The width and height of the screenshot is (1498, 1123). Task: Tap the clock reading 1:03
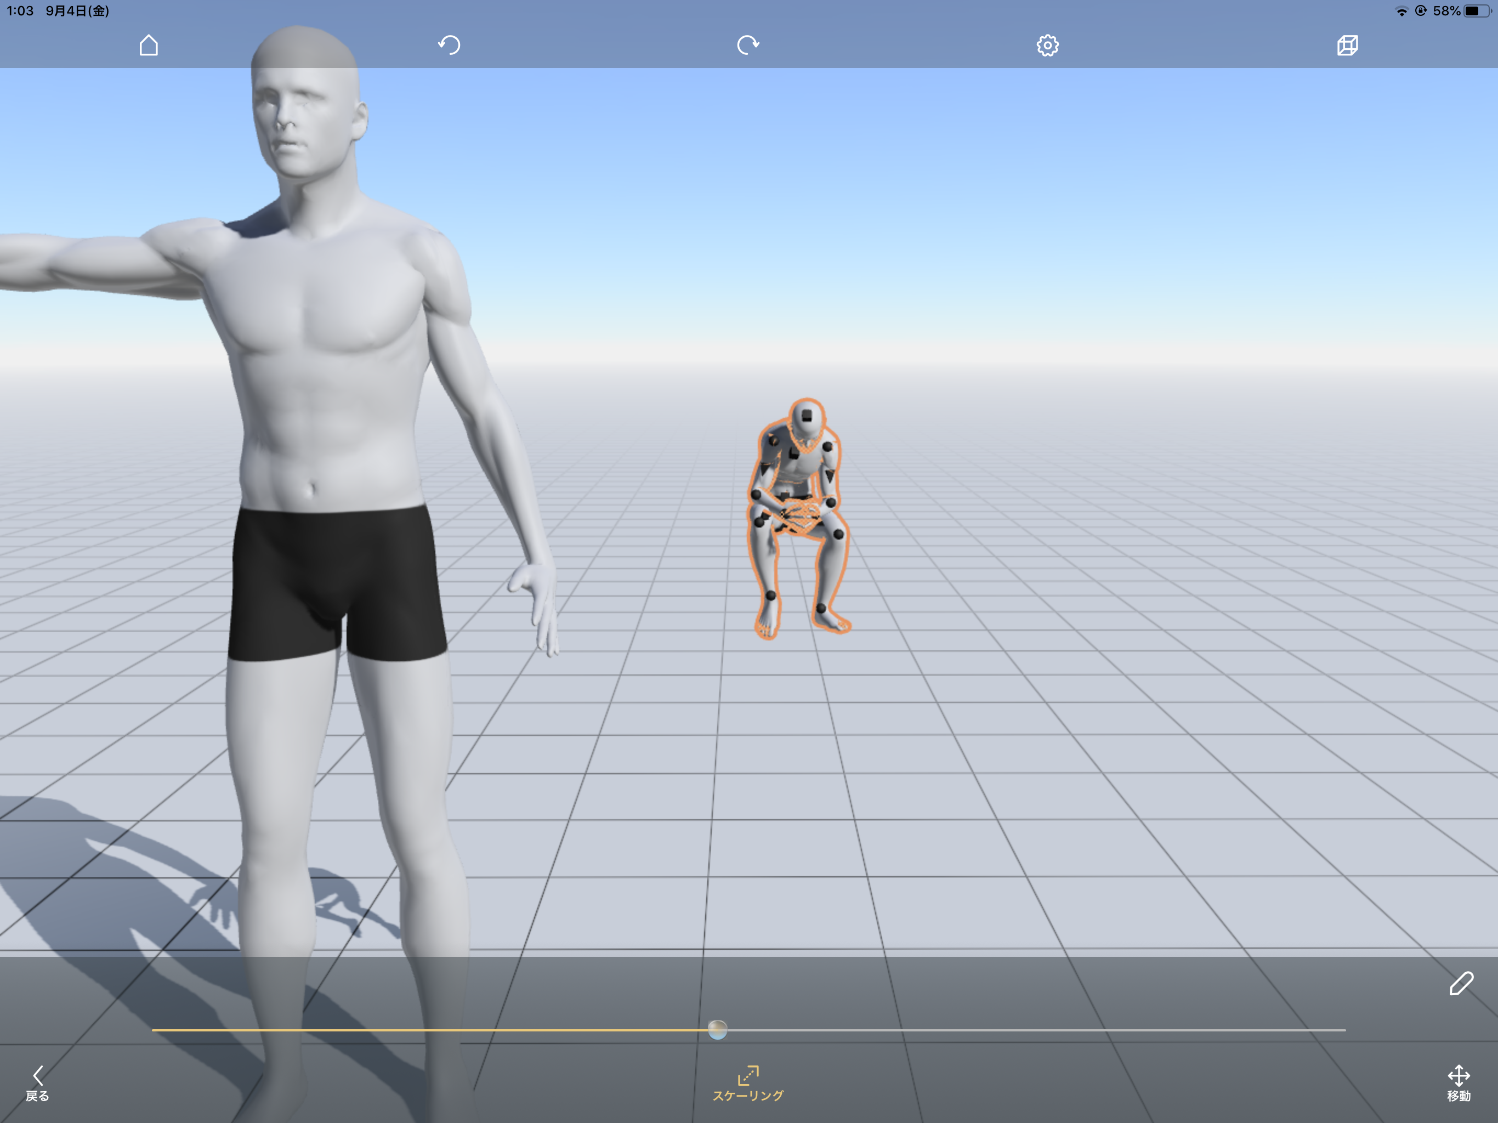20,11
